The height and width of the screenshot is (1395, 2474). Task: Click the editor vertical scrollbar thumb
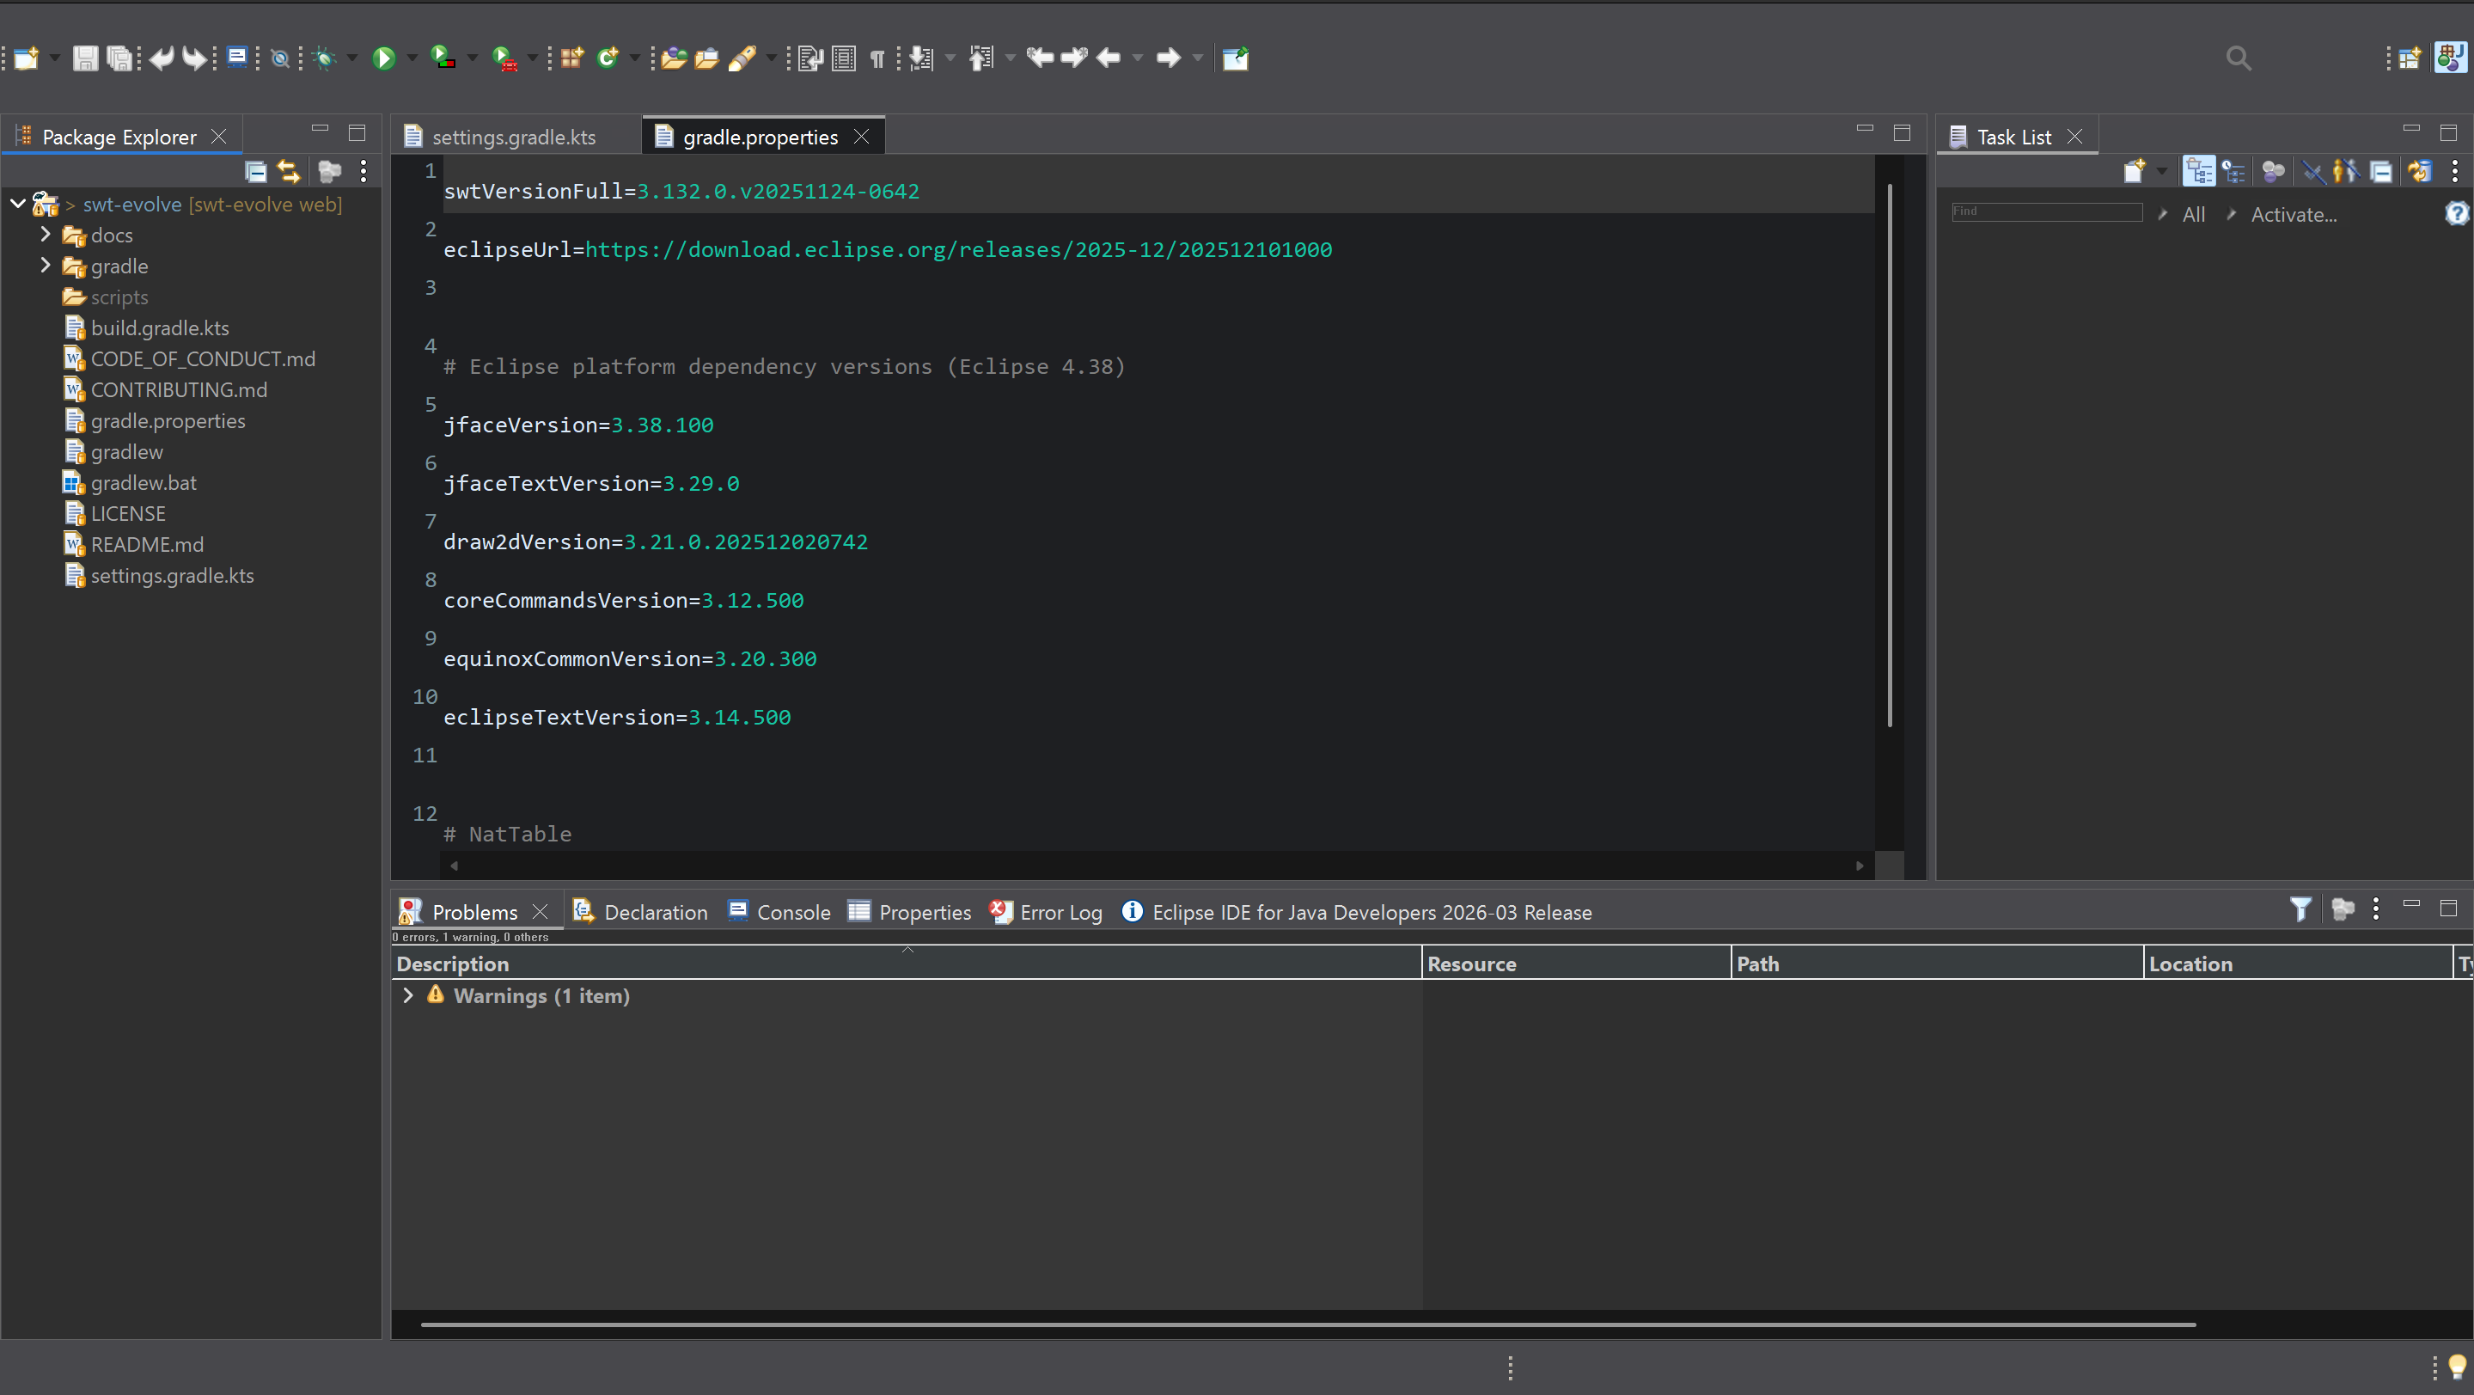[1889, 456]
